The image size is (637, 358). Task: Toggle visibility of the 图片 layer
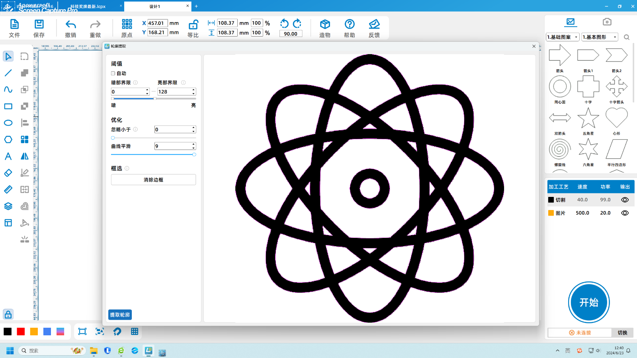(x=625, y=213)
